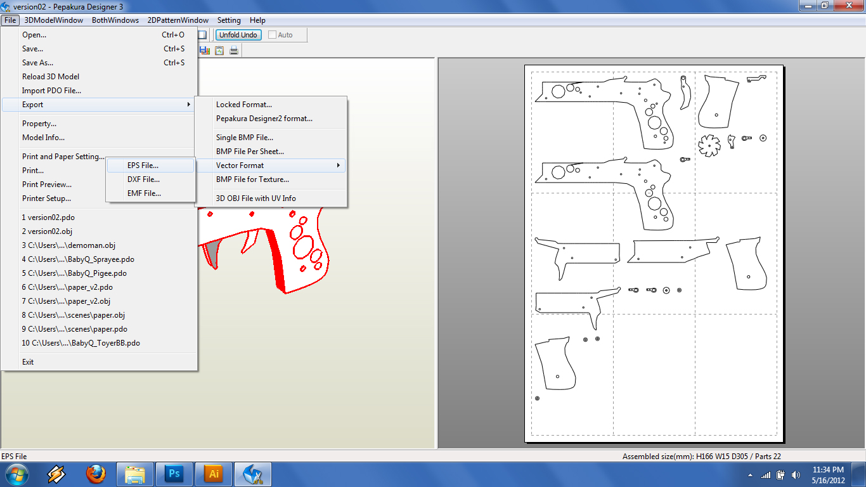Click the save-pattern disk icon in toolbar
Viewport: 866px width, 487px height.
(204, 51)
